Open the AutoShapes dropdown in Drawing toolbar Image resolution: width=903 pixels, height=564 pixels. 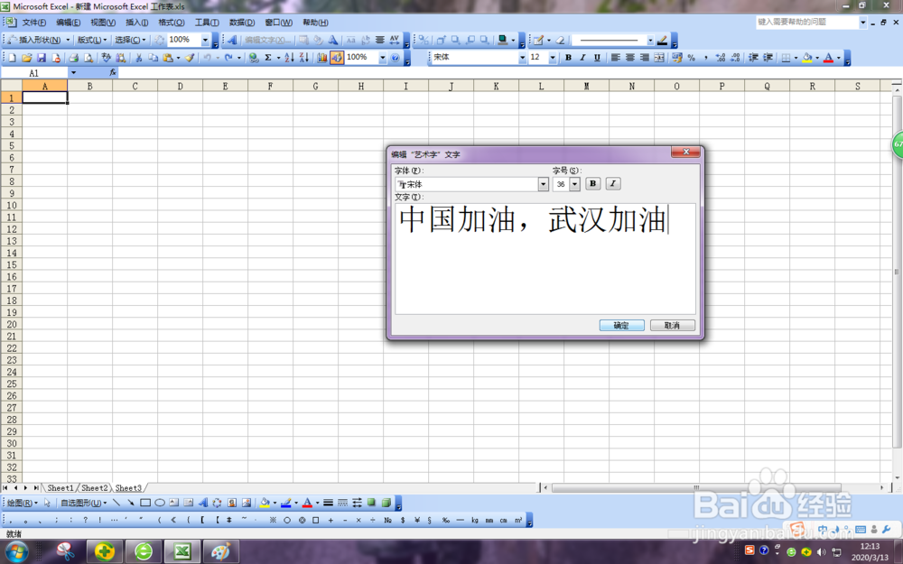pos(84,503)
